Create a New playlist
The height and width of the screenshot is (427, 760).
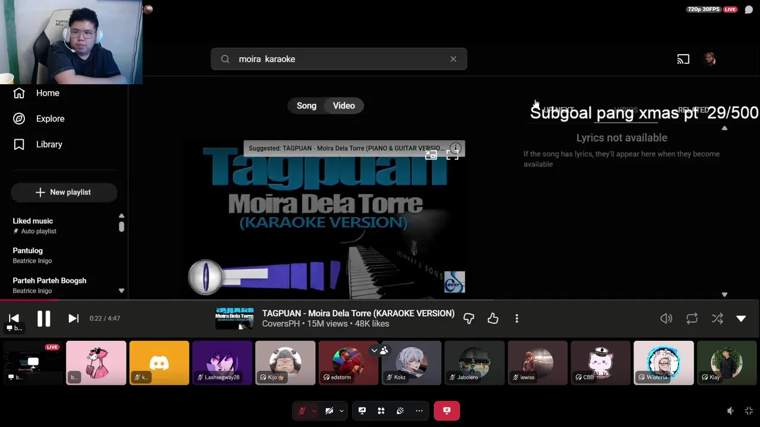coord(64,192)
